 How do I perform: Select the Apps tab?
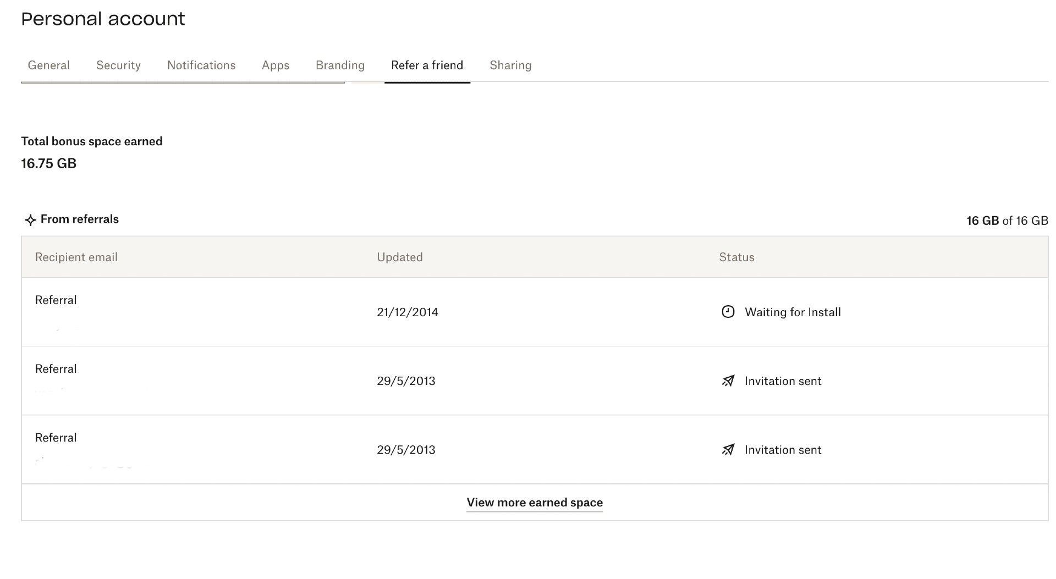point(275,65)
